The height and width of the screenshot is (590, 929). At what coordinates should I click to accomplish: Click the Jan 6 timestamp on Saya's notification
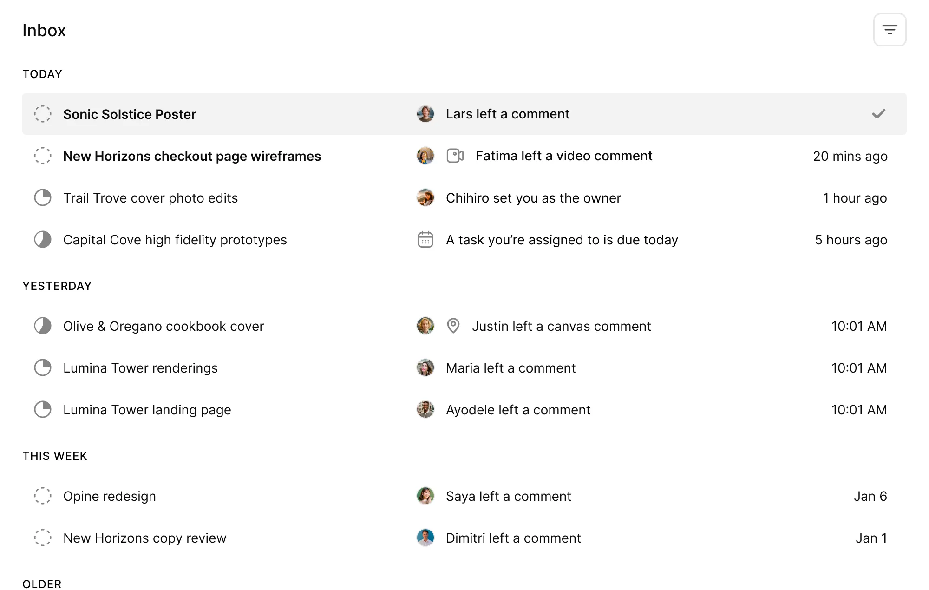pos(870,496)
